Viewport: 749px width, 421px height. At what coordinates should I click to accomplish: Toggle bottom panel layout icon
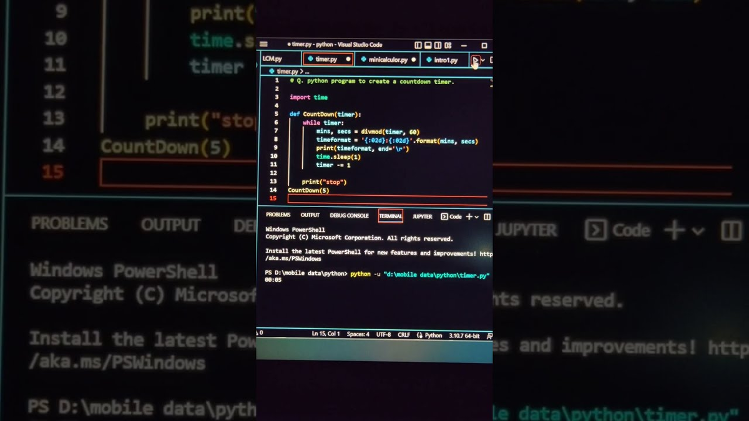click(x=428, y=45)
